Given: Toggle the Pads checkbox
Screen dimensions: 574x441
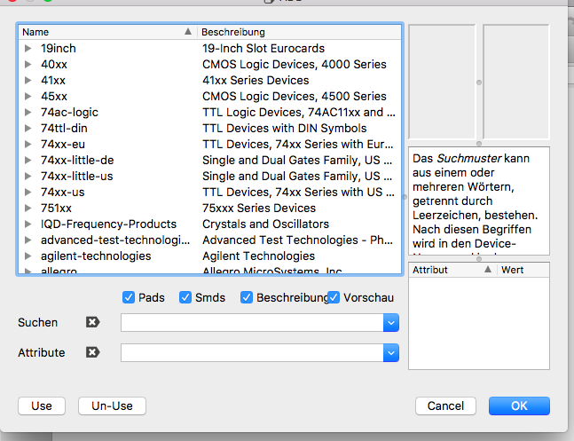Looking at the screenshot, I should (129, 297).
